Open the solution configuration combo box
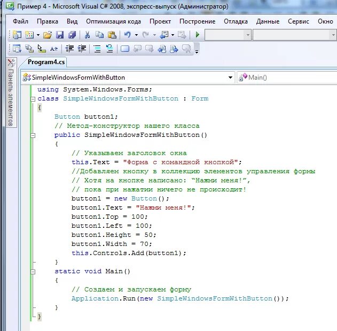This screenshot has height=331, width=337. click(x=228, y=35)
